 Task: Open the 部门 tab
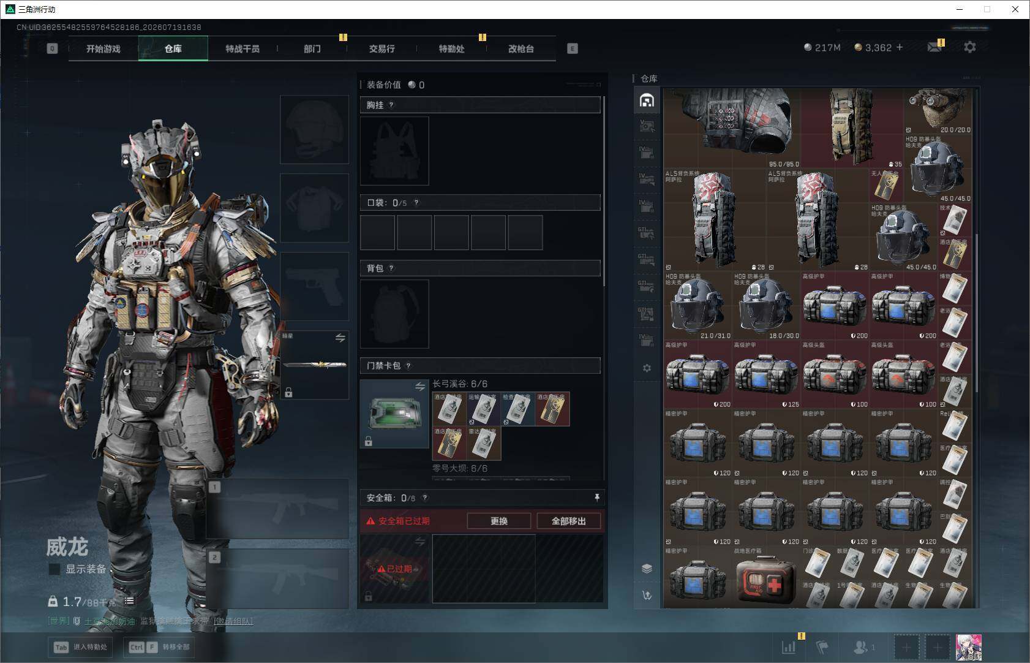point(312,48)
